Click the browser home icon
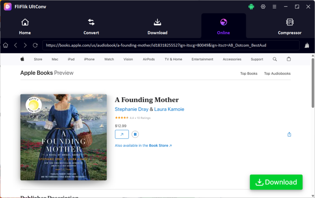Screen dimensions: 315x198 click(6, 45)
